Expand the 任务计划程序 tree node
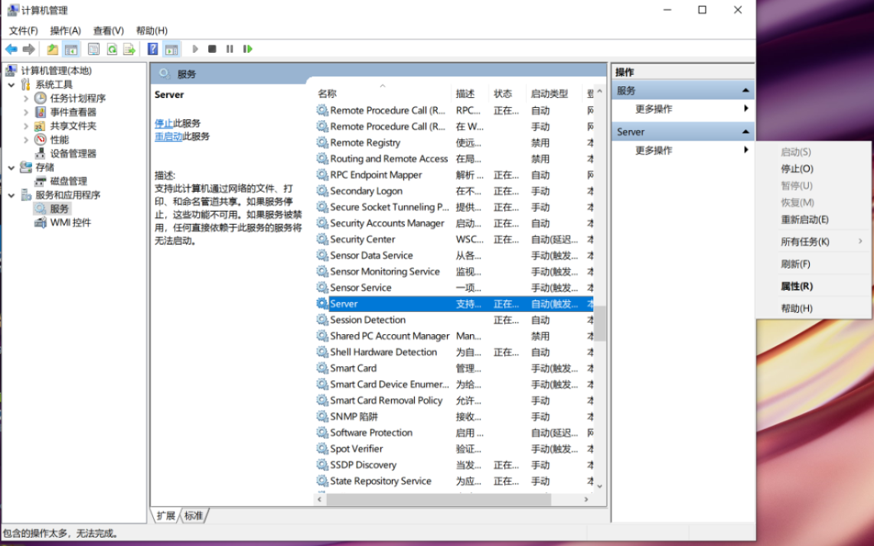Screen dimensions: 874x546 (x=26, y=99)
